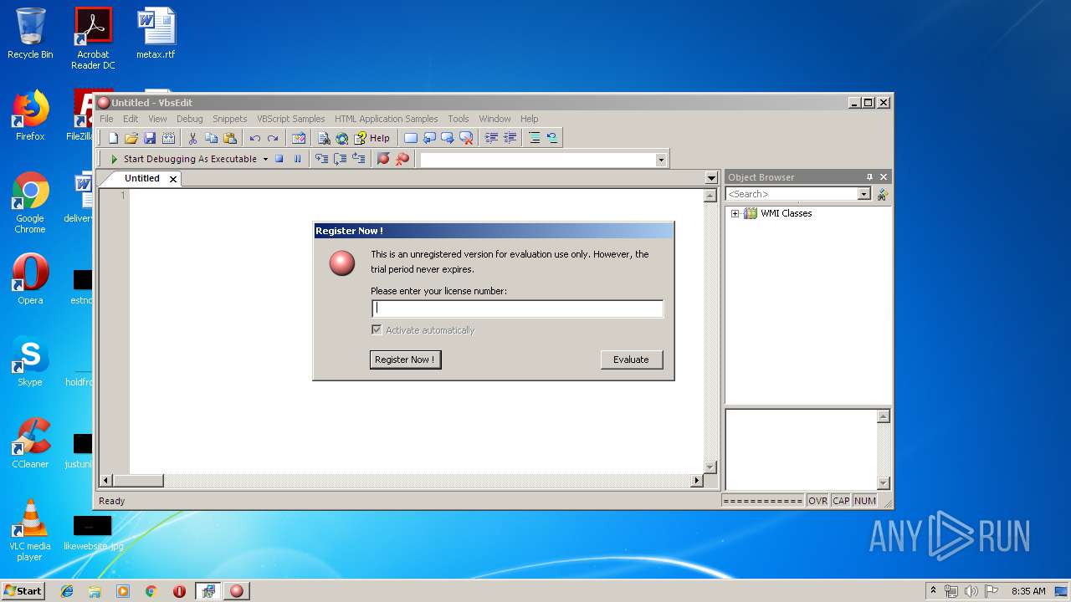Click the Evaluate button

click(631, 360)
